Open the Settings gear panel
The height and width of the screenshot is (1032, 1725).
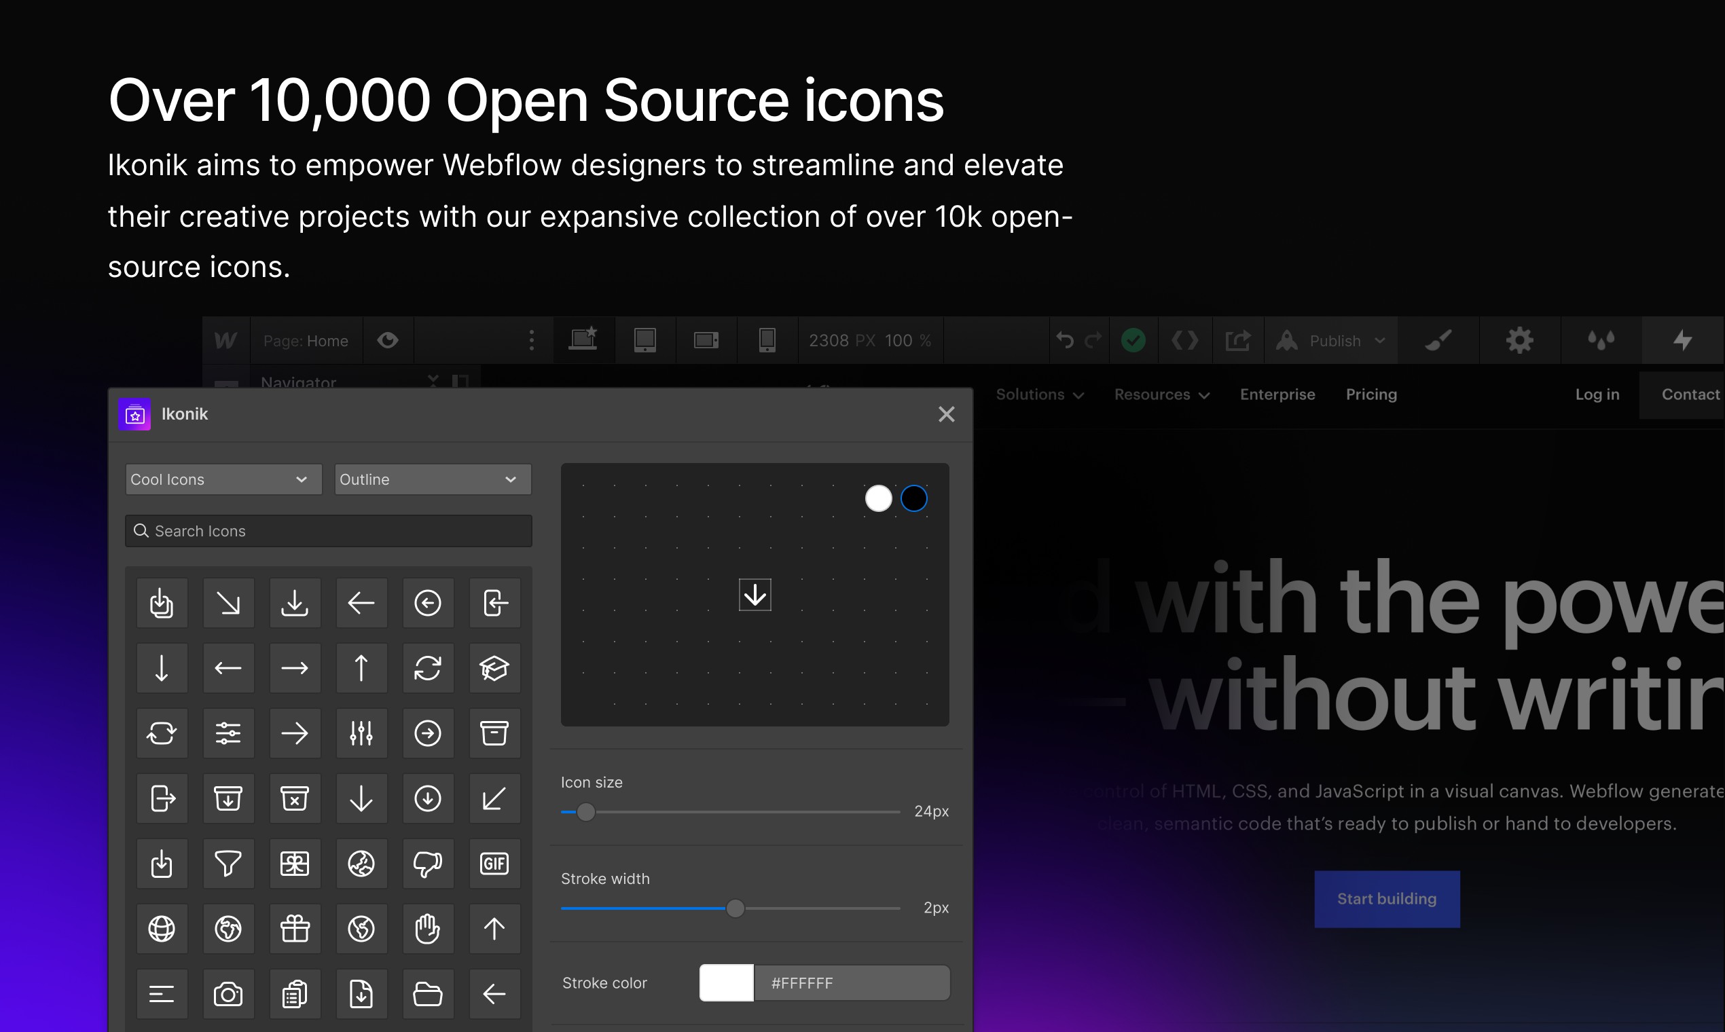[x=1520, y=340]
